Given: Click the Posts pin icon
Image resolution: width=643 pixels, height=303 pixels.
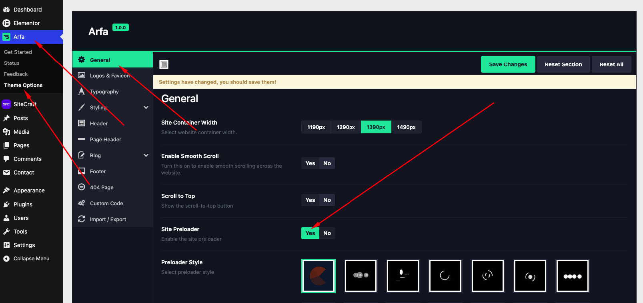Looking at the screenshot, I should (x=6, y=118).
